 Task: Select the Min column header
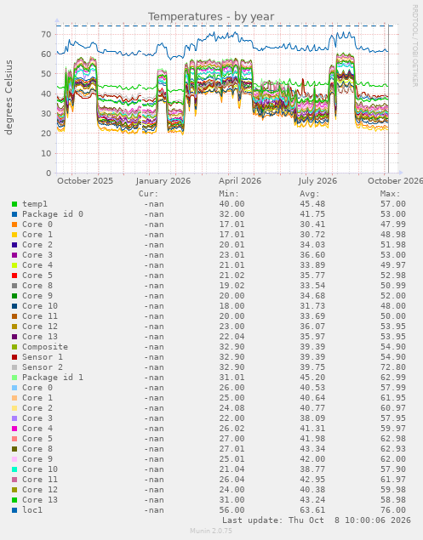click(229, 194)
